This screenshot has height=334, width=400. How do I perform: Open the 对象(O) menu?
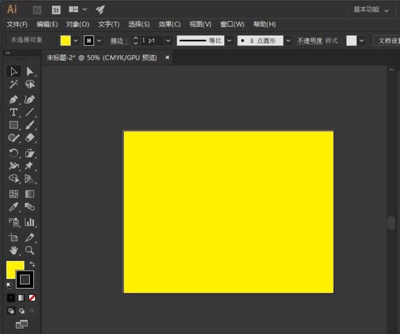click(x=77, y=24)
